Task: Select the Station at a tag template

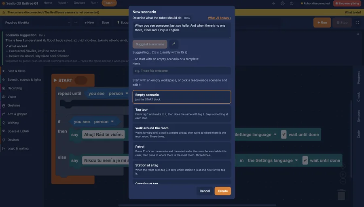Action: pos(182,169)
